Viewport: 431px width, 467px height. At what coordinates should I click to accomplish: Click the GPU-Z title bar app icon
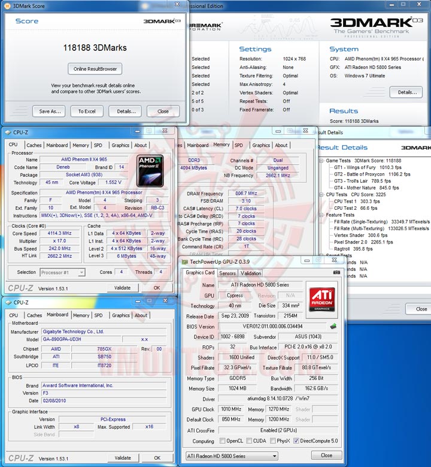click(185, 262)
